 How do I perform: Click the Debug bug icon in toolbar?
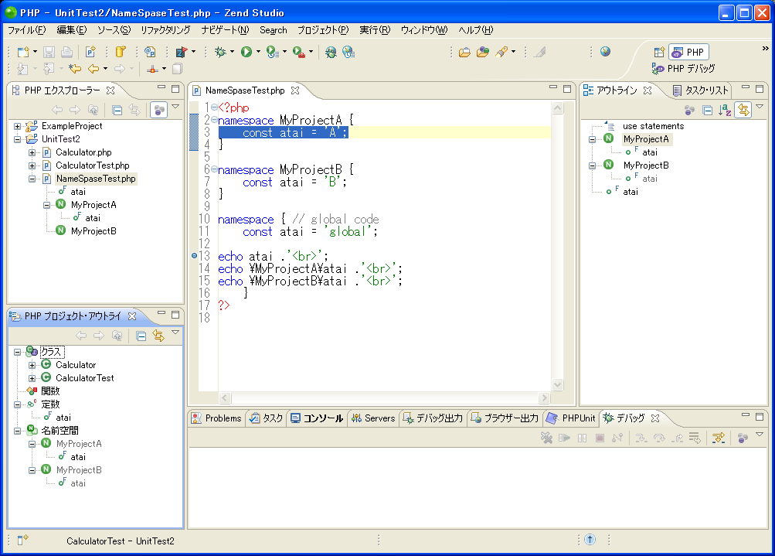click(220, 52)
